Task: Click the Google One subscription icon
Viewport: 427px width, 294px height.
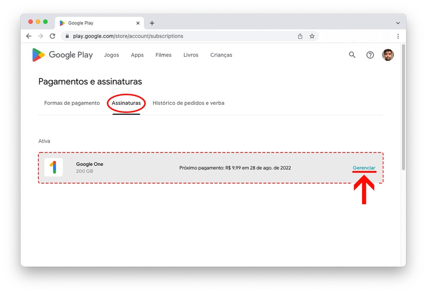Action: coord(53,167)
